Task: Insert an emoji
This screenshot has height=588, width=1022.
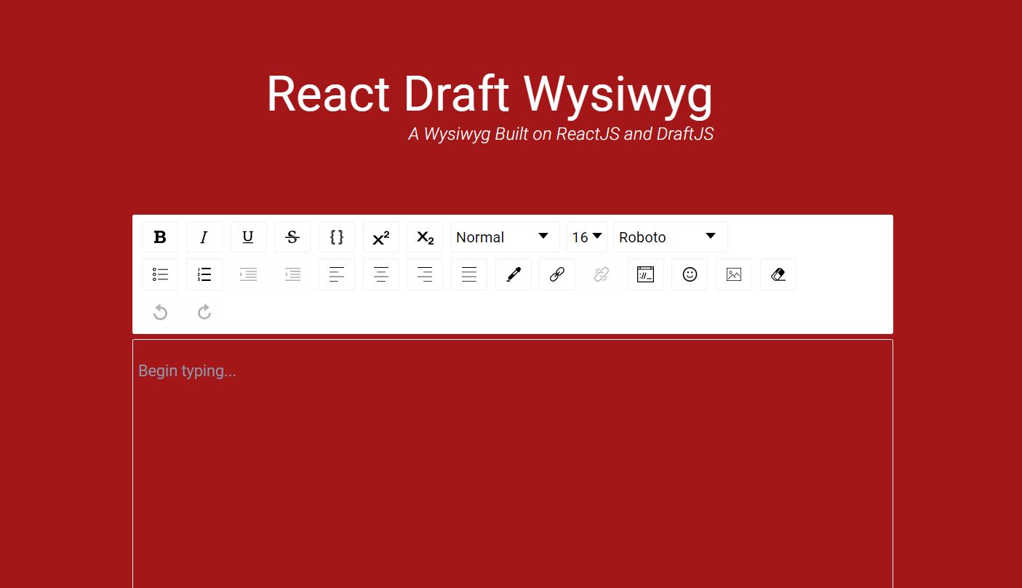Action: coord(690,274)
